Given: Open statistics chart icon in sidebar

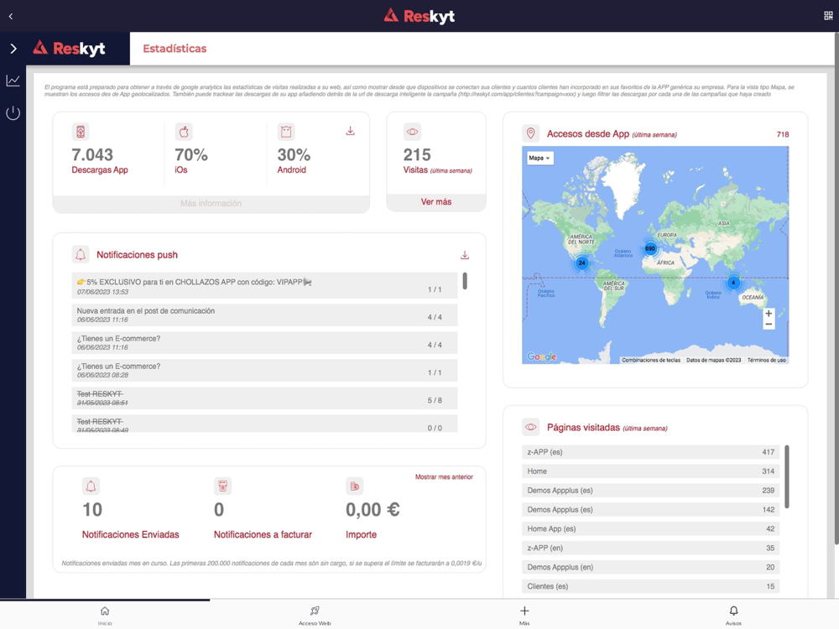Looking at the screenshot, I should (13, 81).
